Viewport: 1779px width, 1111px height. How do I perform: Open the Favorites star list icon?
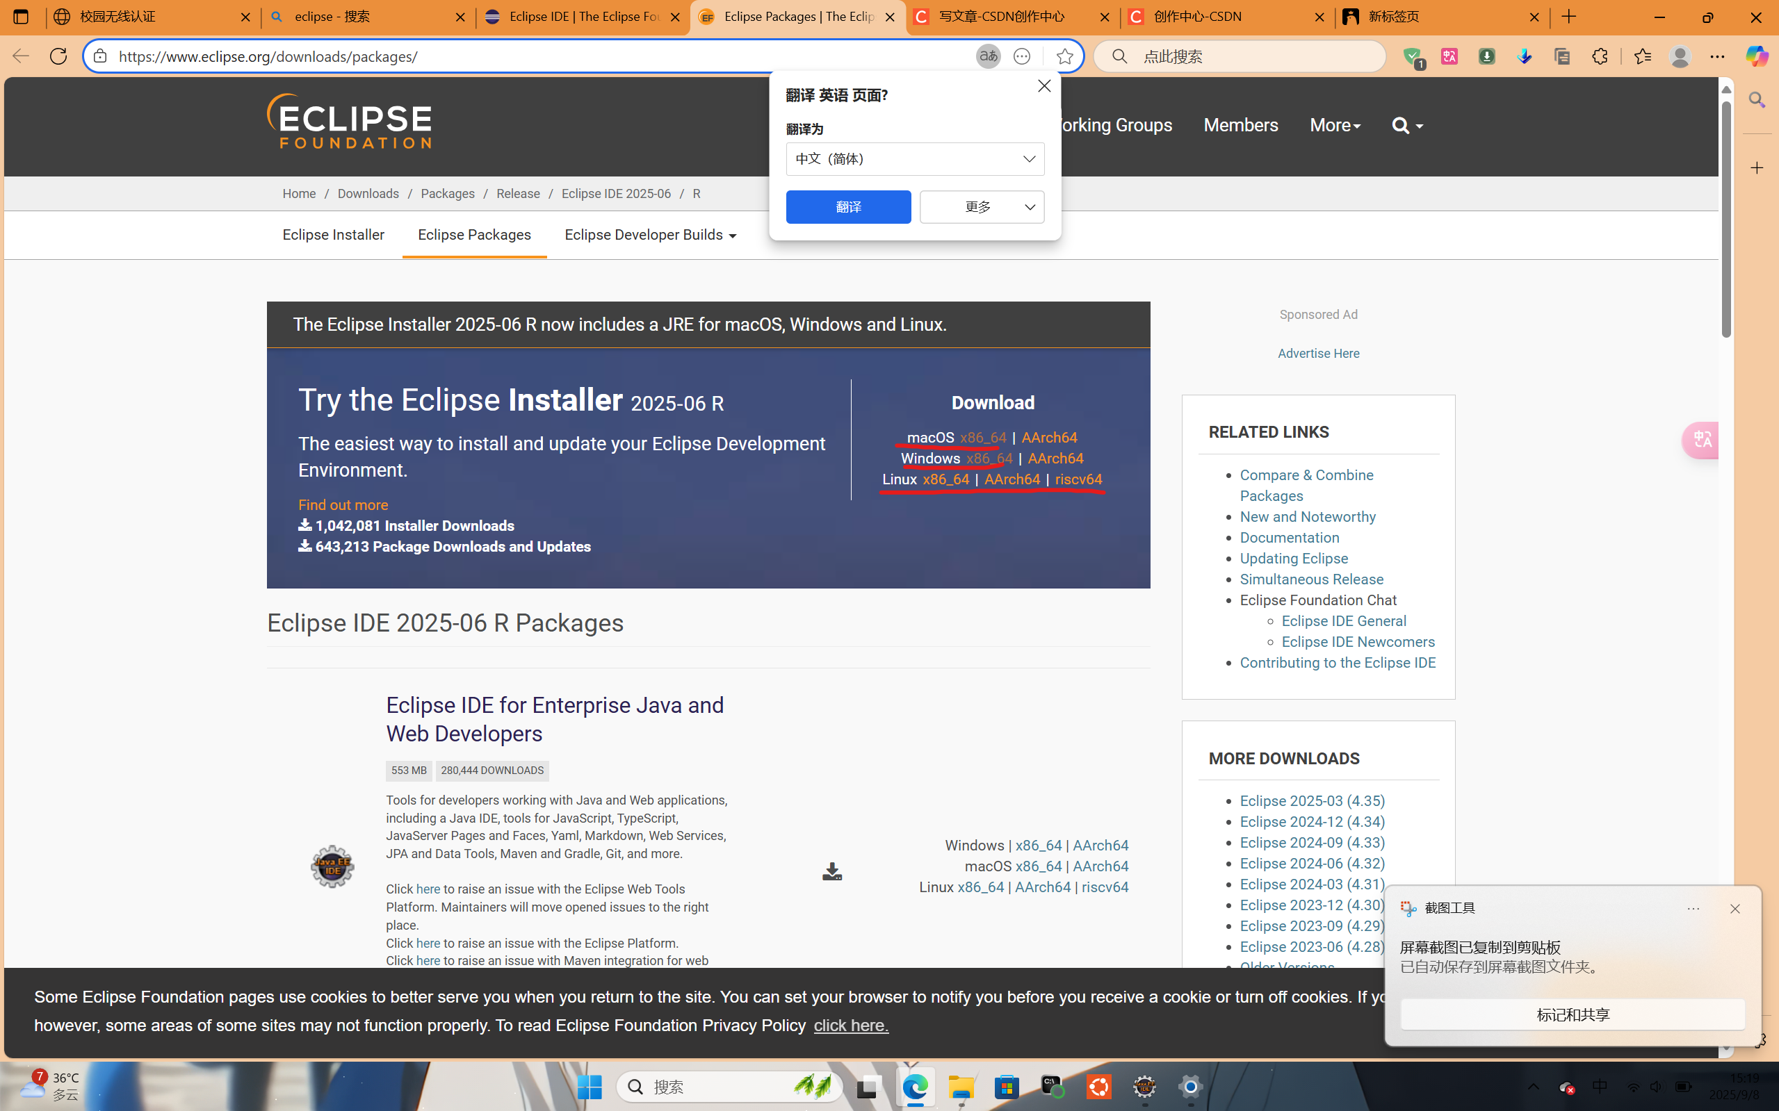[x=1643, y=56]
